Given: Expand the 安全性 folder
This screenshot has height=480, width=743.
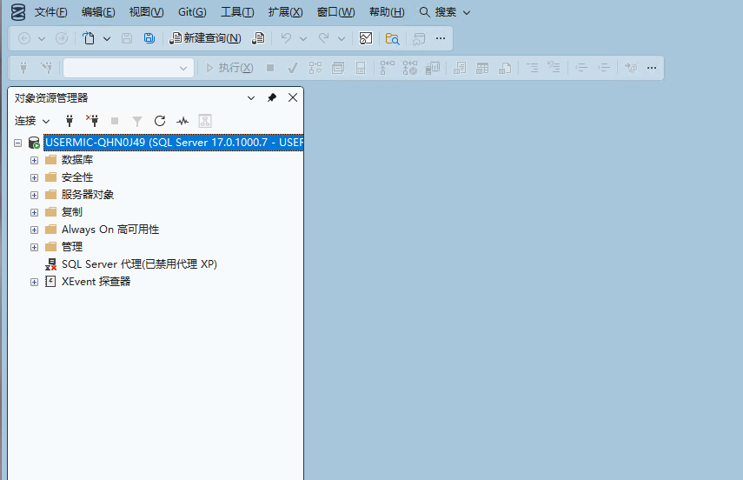Looking at the screenshot, I should tap(34, 178).
